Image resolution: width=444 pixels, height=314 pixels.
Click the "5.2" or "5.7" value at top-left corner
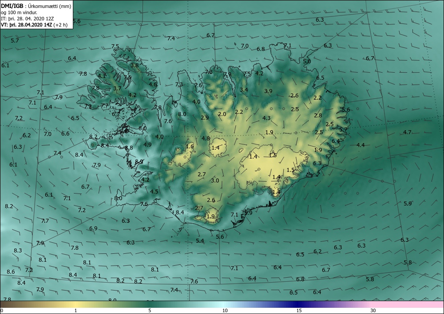(15, 41)
